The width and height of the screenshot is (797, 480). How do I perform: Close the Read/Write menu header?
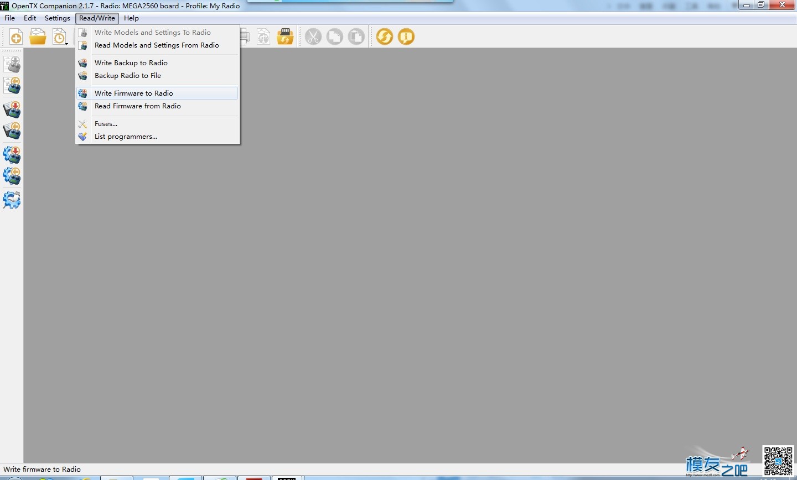click(97, 18)
